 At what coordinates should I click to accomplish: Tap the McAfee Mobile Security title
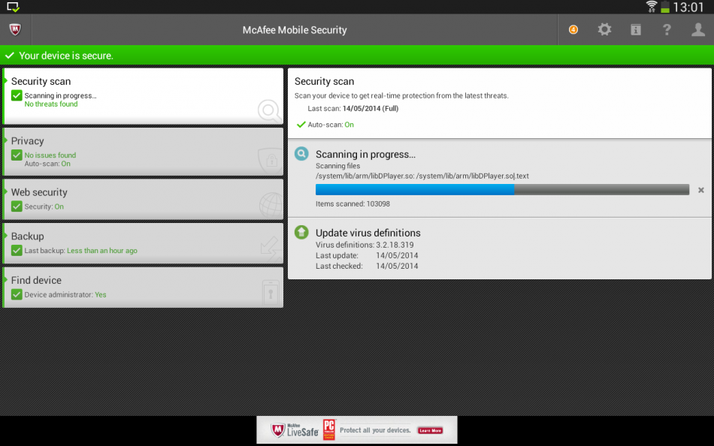pyautogui.click(x=295, y=30)
